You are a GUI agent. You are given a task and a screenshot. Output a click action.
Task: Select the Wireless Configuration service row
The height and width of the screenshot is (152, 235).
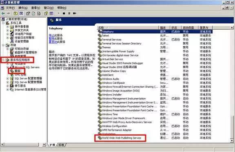pos(155,126)
